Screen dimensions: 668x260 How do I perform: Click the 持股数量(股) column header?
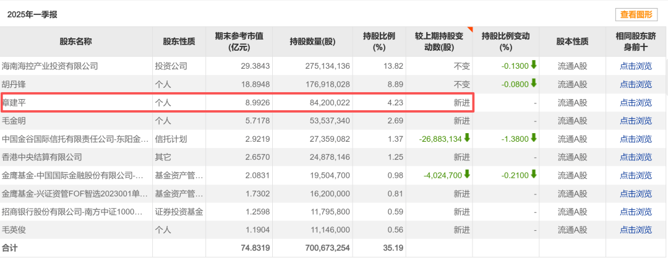pos(312,41)
